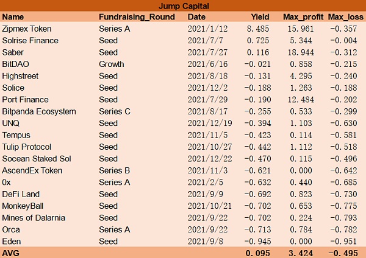Click the Fundraising_Round column header
The width and height of the screenshot is (366, 258).
click(x=134, y=17)
